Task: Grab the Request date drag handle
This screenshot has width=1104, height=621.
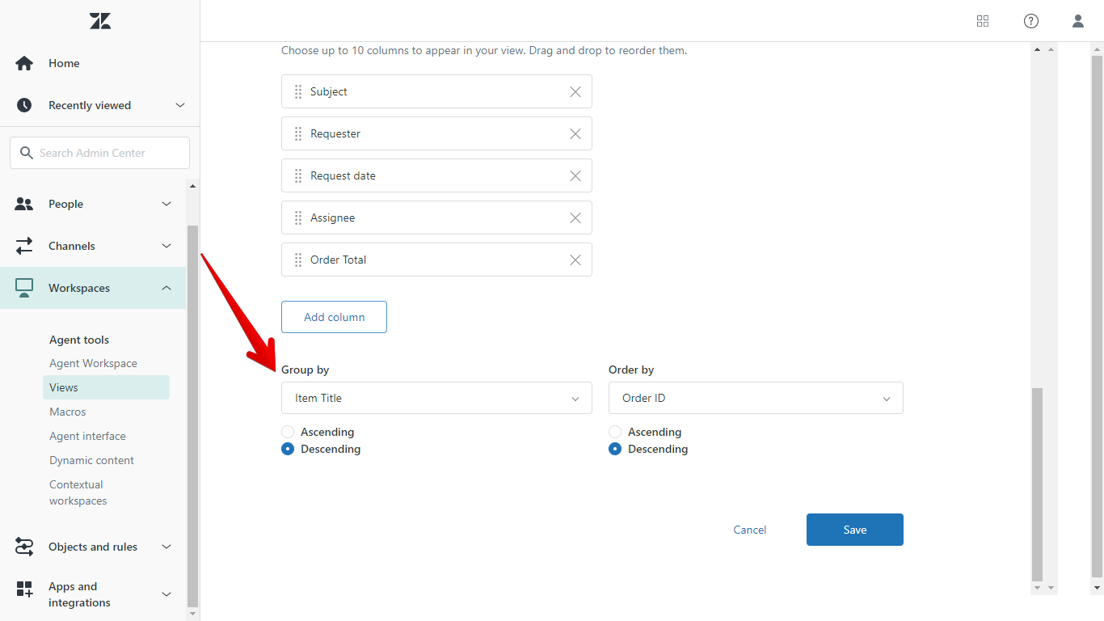Action: tap(298, 175)
